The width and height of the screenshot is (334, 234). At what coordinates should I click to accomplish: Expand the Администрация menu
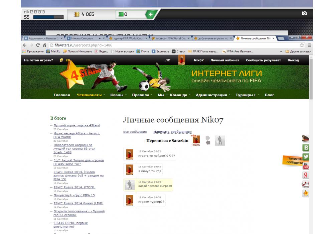coord(213,95)
